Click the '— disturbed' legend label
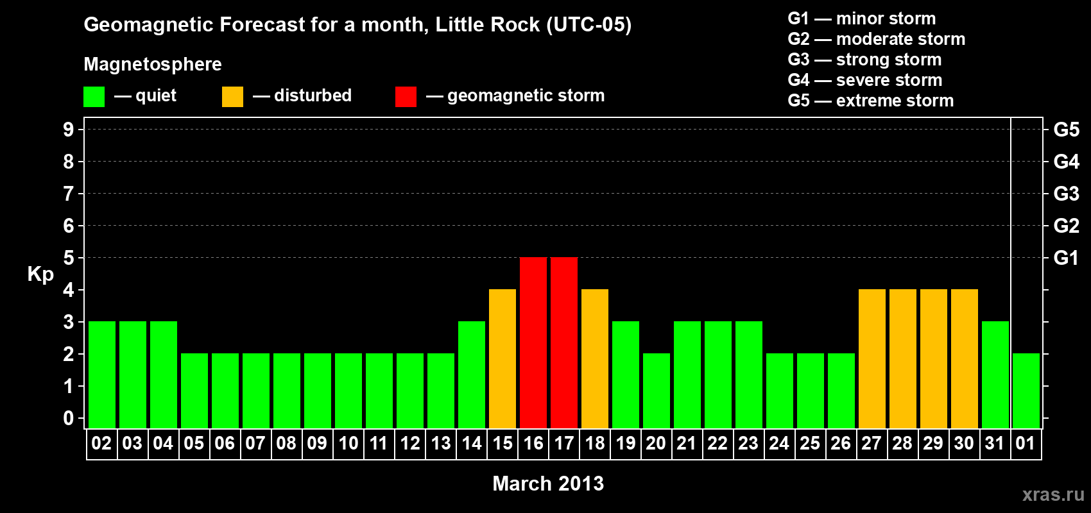Image resolution: width=1091 pixels, height=513 pixels. coord(302,96)
